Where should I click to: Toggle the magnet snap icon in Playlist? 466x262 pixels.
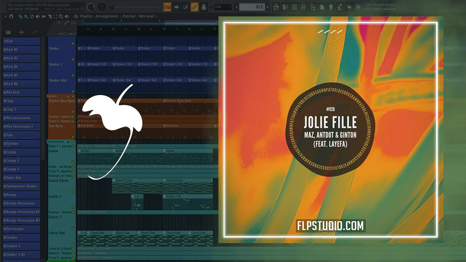tap(11, 16)
